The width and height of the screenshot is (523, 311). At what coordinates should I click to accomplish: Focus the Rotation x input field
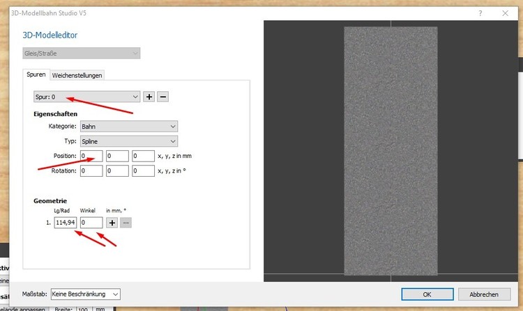click(91, 170)
